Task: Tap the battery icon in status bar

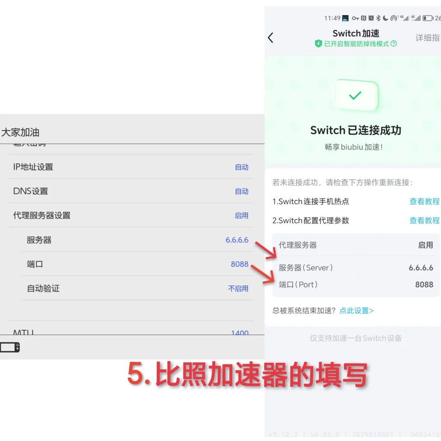Action: coord(428,18)
